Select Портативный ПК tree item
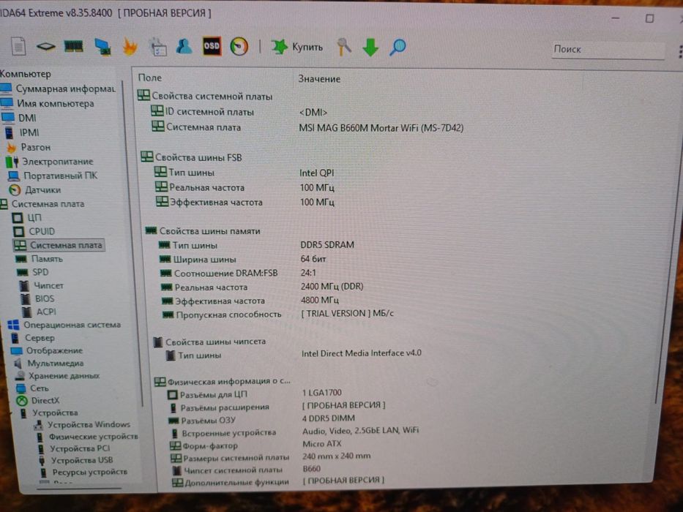Viewport: 683px width, 512px height. 52,176
